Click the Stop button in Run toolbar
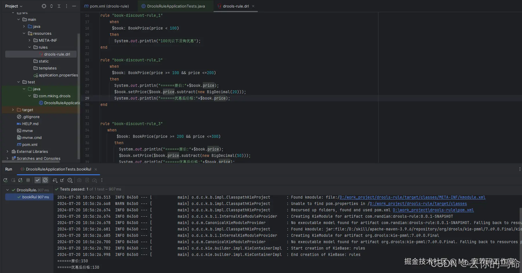 point(28,180)
